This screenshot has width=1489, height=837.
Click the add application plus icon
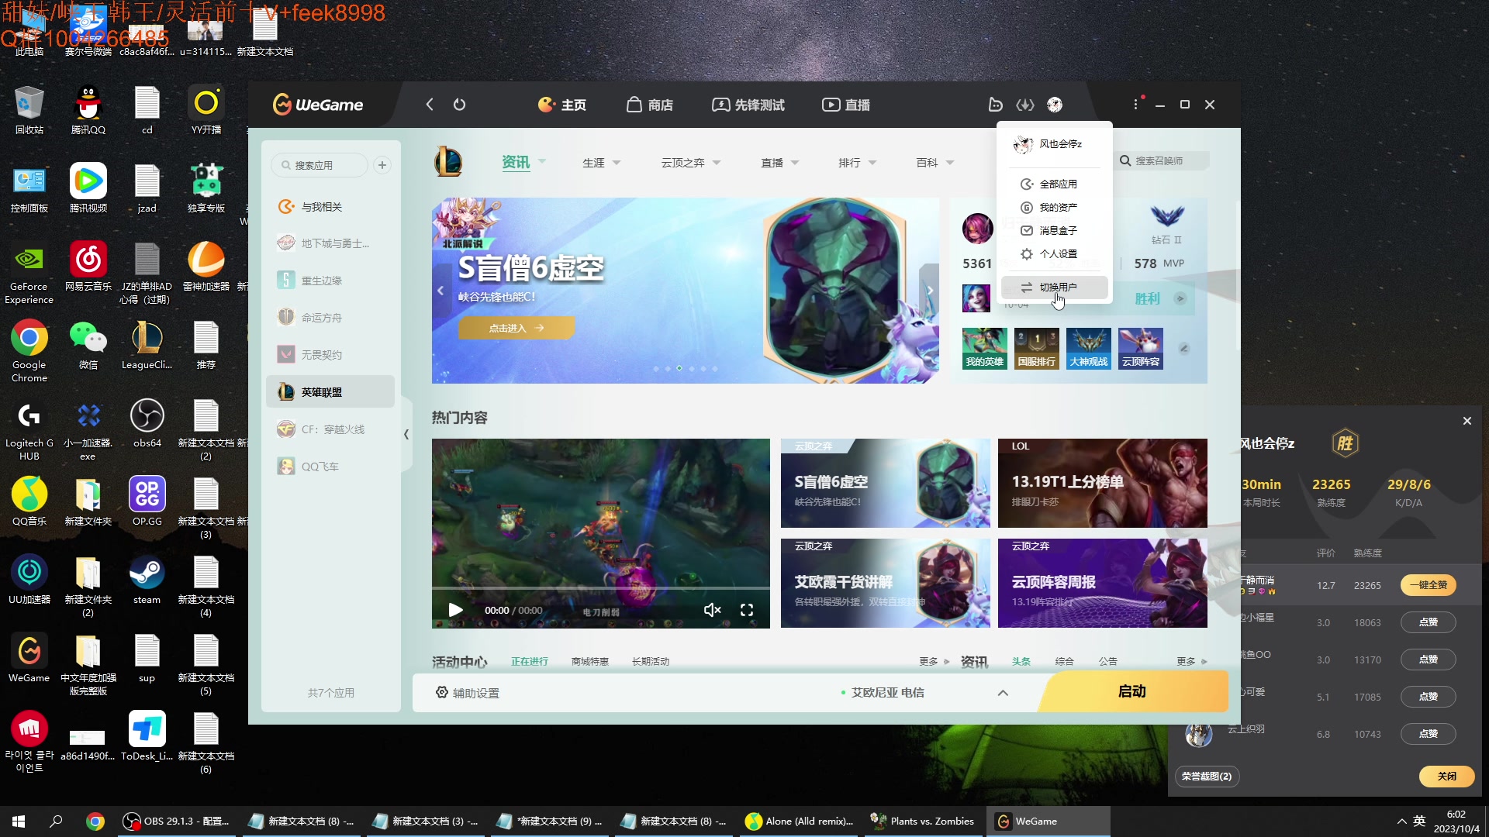[382, 165]
